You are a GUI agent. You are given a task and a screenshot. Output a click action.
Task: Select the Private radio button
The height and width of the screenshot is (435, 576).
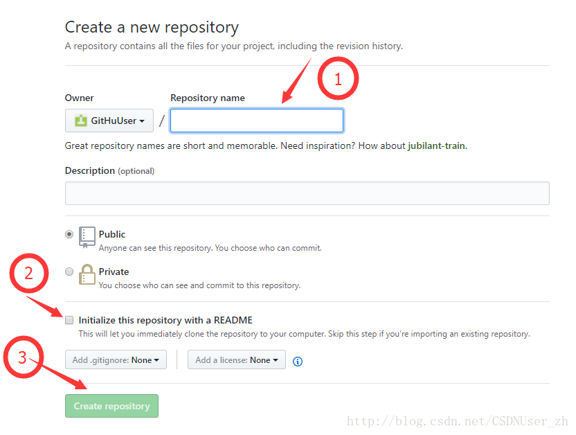point(69,272)
